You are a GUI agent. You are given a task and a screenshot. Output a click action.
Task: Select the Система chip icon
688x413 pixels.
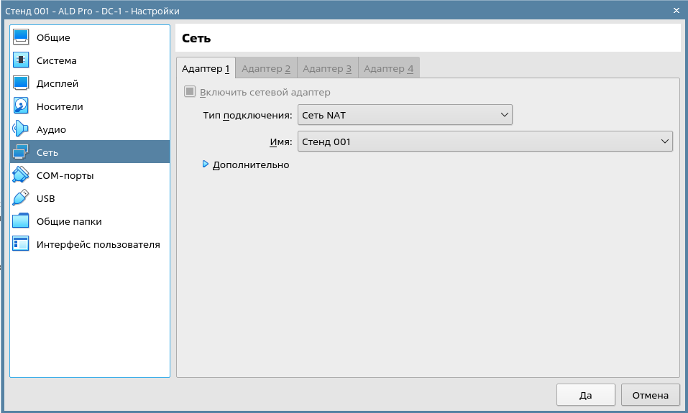pyautogui.click(x=21, y=60)
